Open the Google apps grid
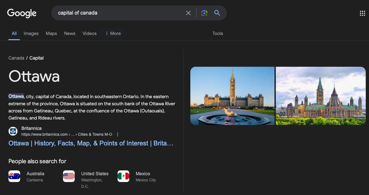369x195 pixels. click(362, 13)
